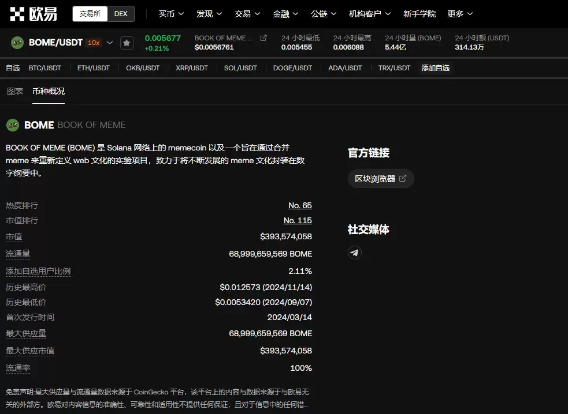Click the No. 115 market cap rank link
The height and width of the screenshot is (414, 568).
(x=298, y=220)
